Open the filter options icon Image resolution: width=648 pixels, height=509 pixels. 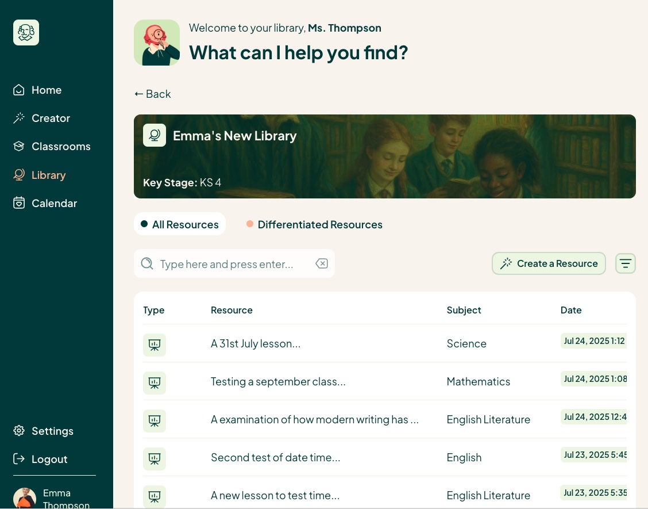coord(626,263)
